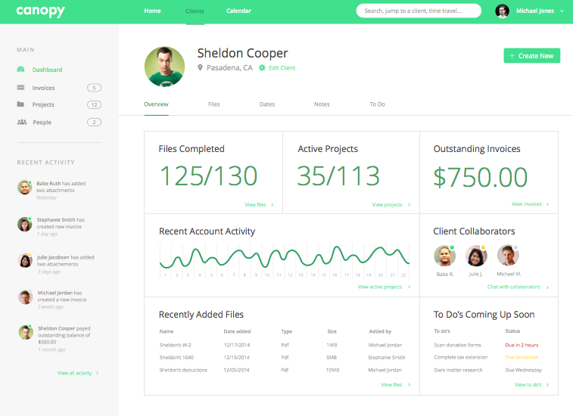This screenshot has height=416, width=573.
Task: Click the Projects count badge 12
Action: click(x=94, y=105)
